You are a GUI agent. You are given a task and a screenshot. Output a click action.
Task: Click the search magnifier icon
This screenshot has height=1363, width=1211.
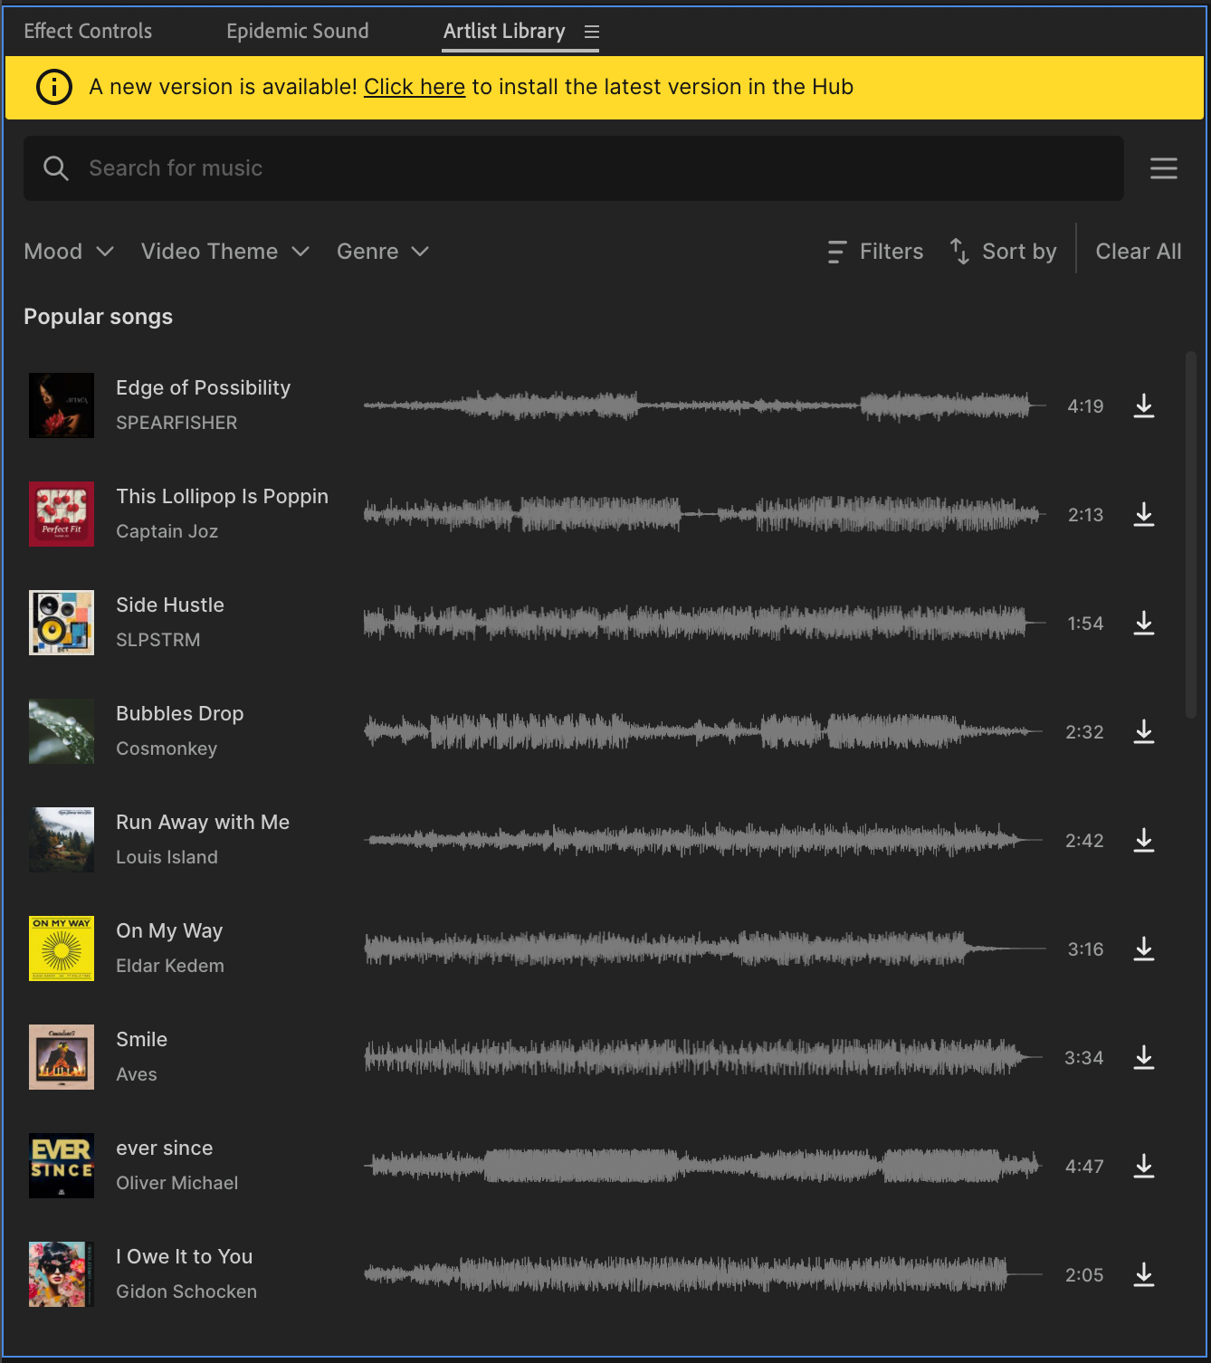click(56, 168)
